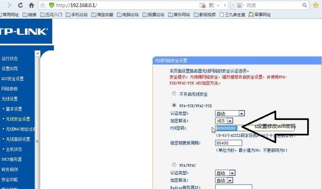Open the 三九养生堂 bookmark
The width and height of the screenshot is (322, 189).
click(x=232, y=15)
